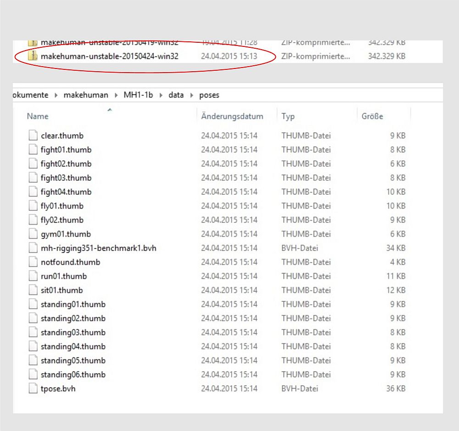Click the notfound.thumb file icon
Image resolution: width=459 pixels, height=431 pixels.
point(33,262)
